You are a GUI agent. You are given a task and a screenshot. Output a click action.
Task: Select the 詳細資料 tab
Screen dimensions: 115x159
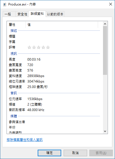tap(37, 14)
